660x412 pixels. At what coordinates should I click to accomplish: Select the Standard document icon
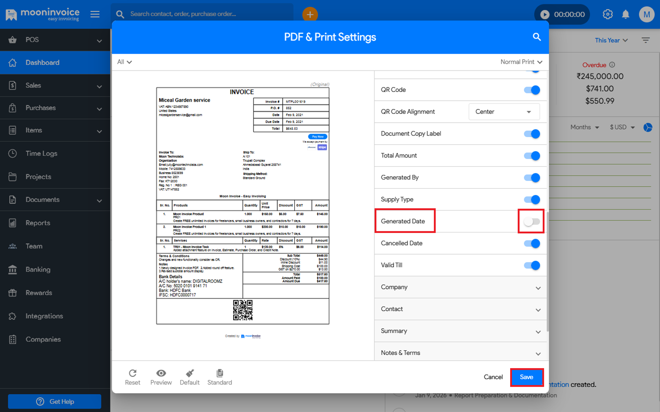click(220, 377)
